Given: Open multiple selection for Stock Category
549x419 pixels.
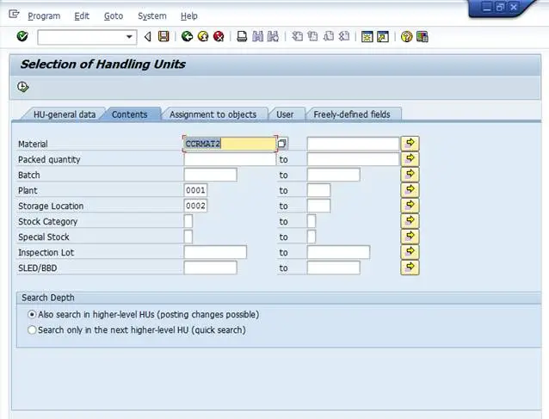Looking at the screenshot, I should tap(410, 221).
